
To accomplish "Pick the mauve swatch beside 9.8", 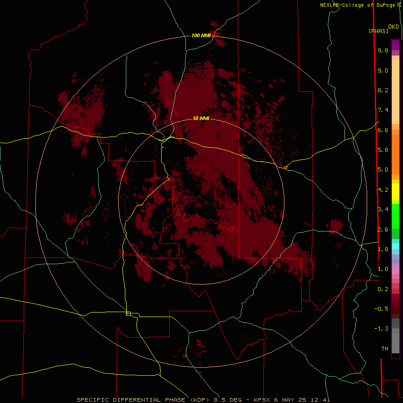I will click(x=395, y=53).
